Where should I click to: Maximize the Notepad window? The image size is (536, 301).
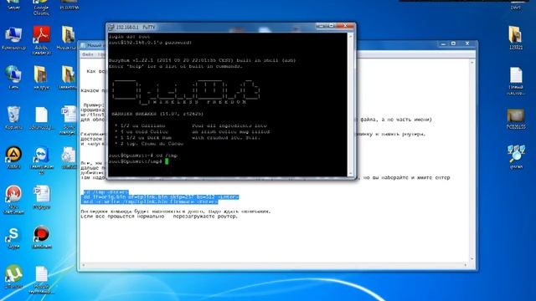coord(454,43)
